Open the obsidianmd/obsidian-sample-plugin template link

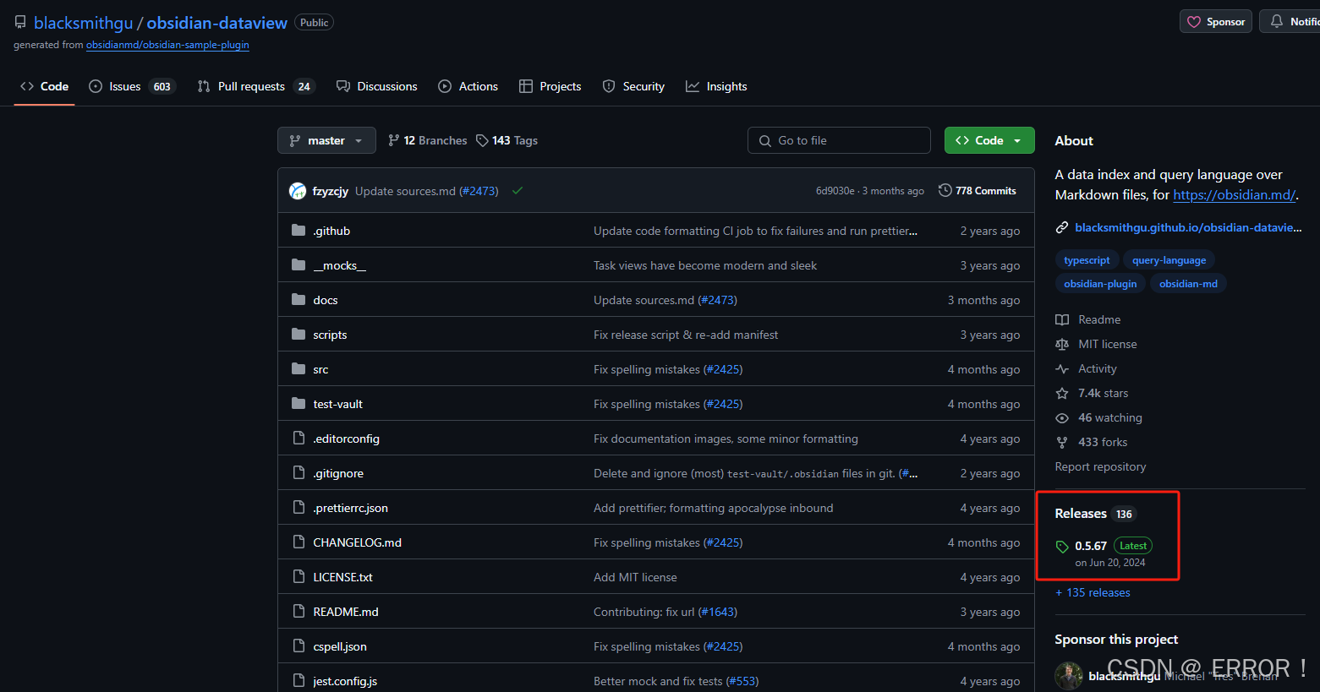click(167, 45)
